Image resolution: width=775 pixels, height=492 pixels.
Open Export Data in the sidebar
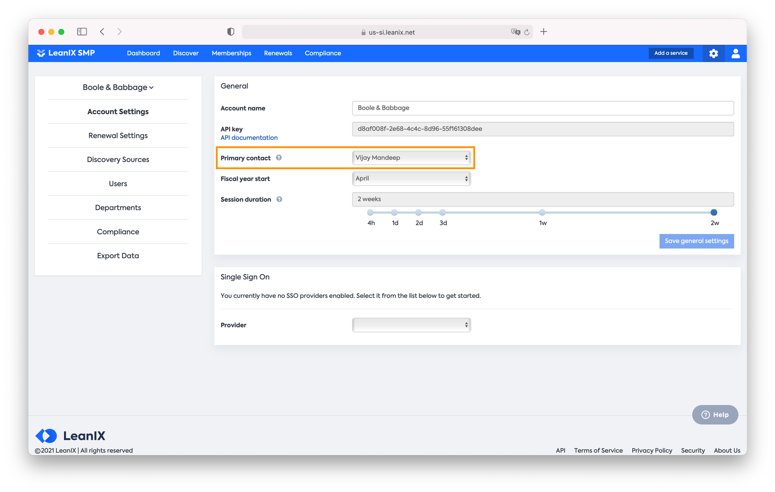pos(118,256)
